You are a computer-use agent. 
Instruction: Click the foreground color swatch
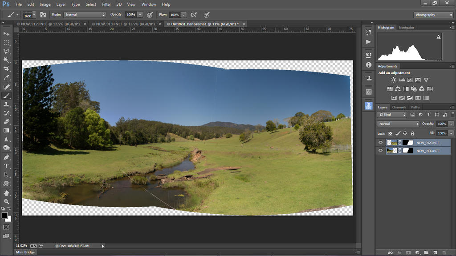pyautogui.click(x=4, y=216)
